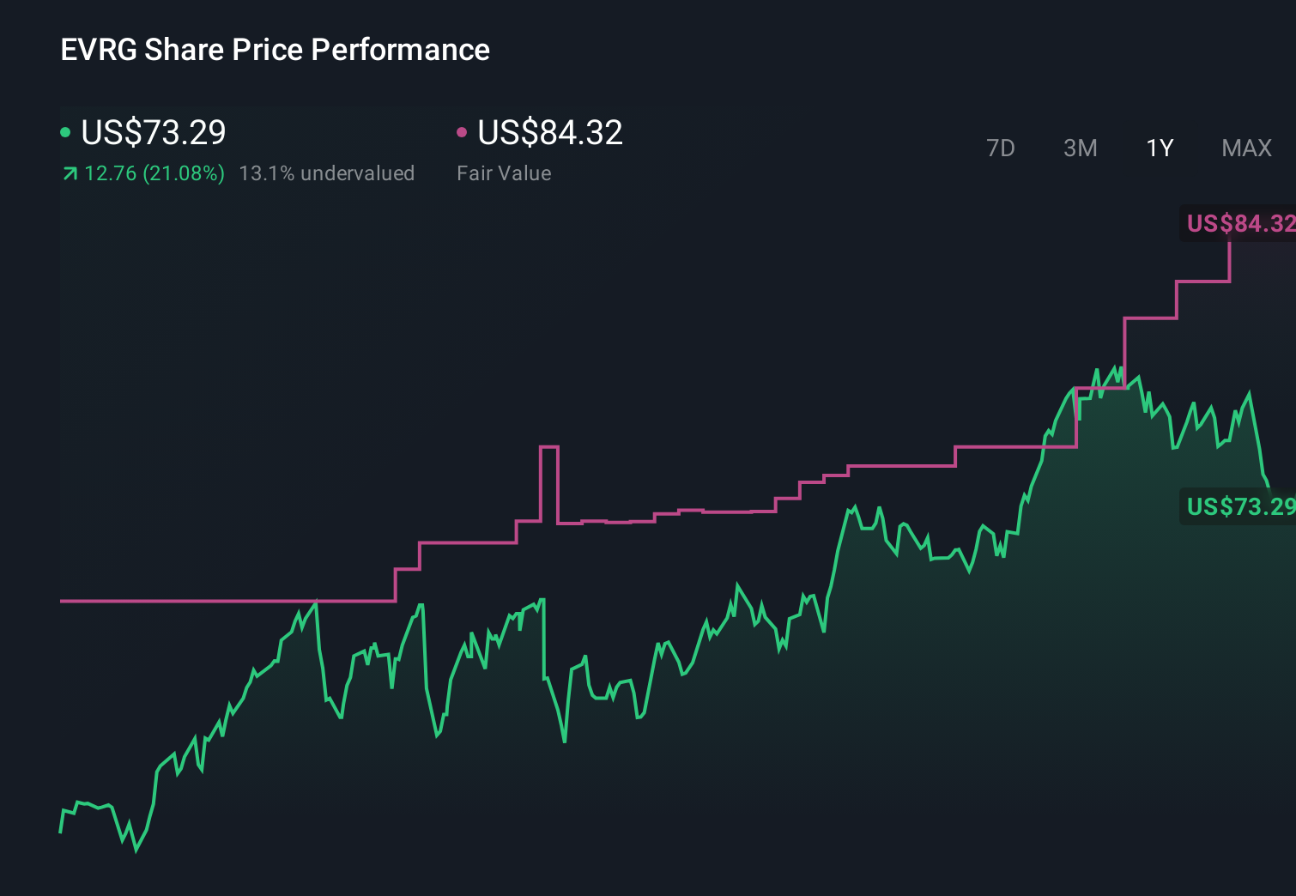Image resolution: width=1296 pixels, height=896 pixels.
Task: Select the US$84.32 price marker on chart
Action: coord(1239,224)
